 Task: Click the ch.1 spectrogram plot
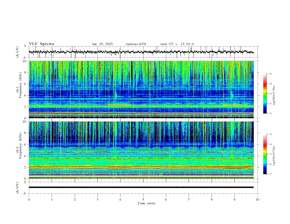(141, 89)
